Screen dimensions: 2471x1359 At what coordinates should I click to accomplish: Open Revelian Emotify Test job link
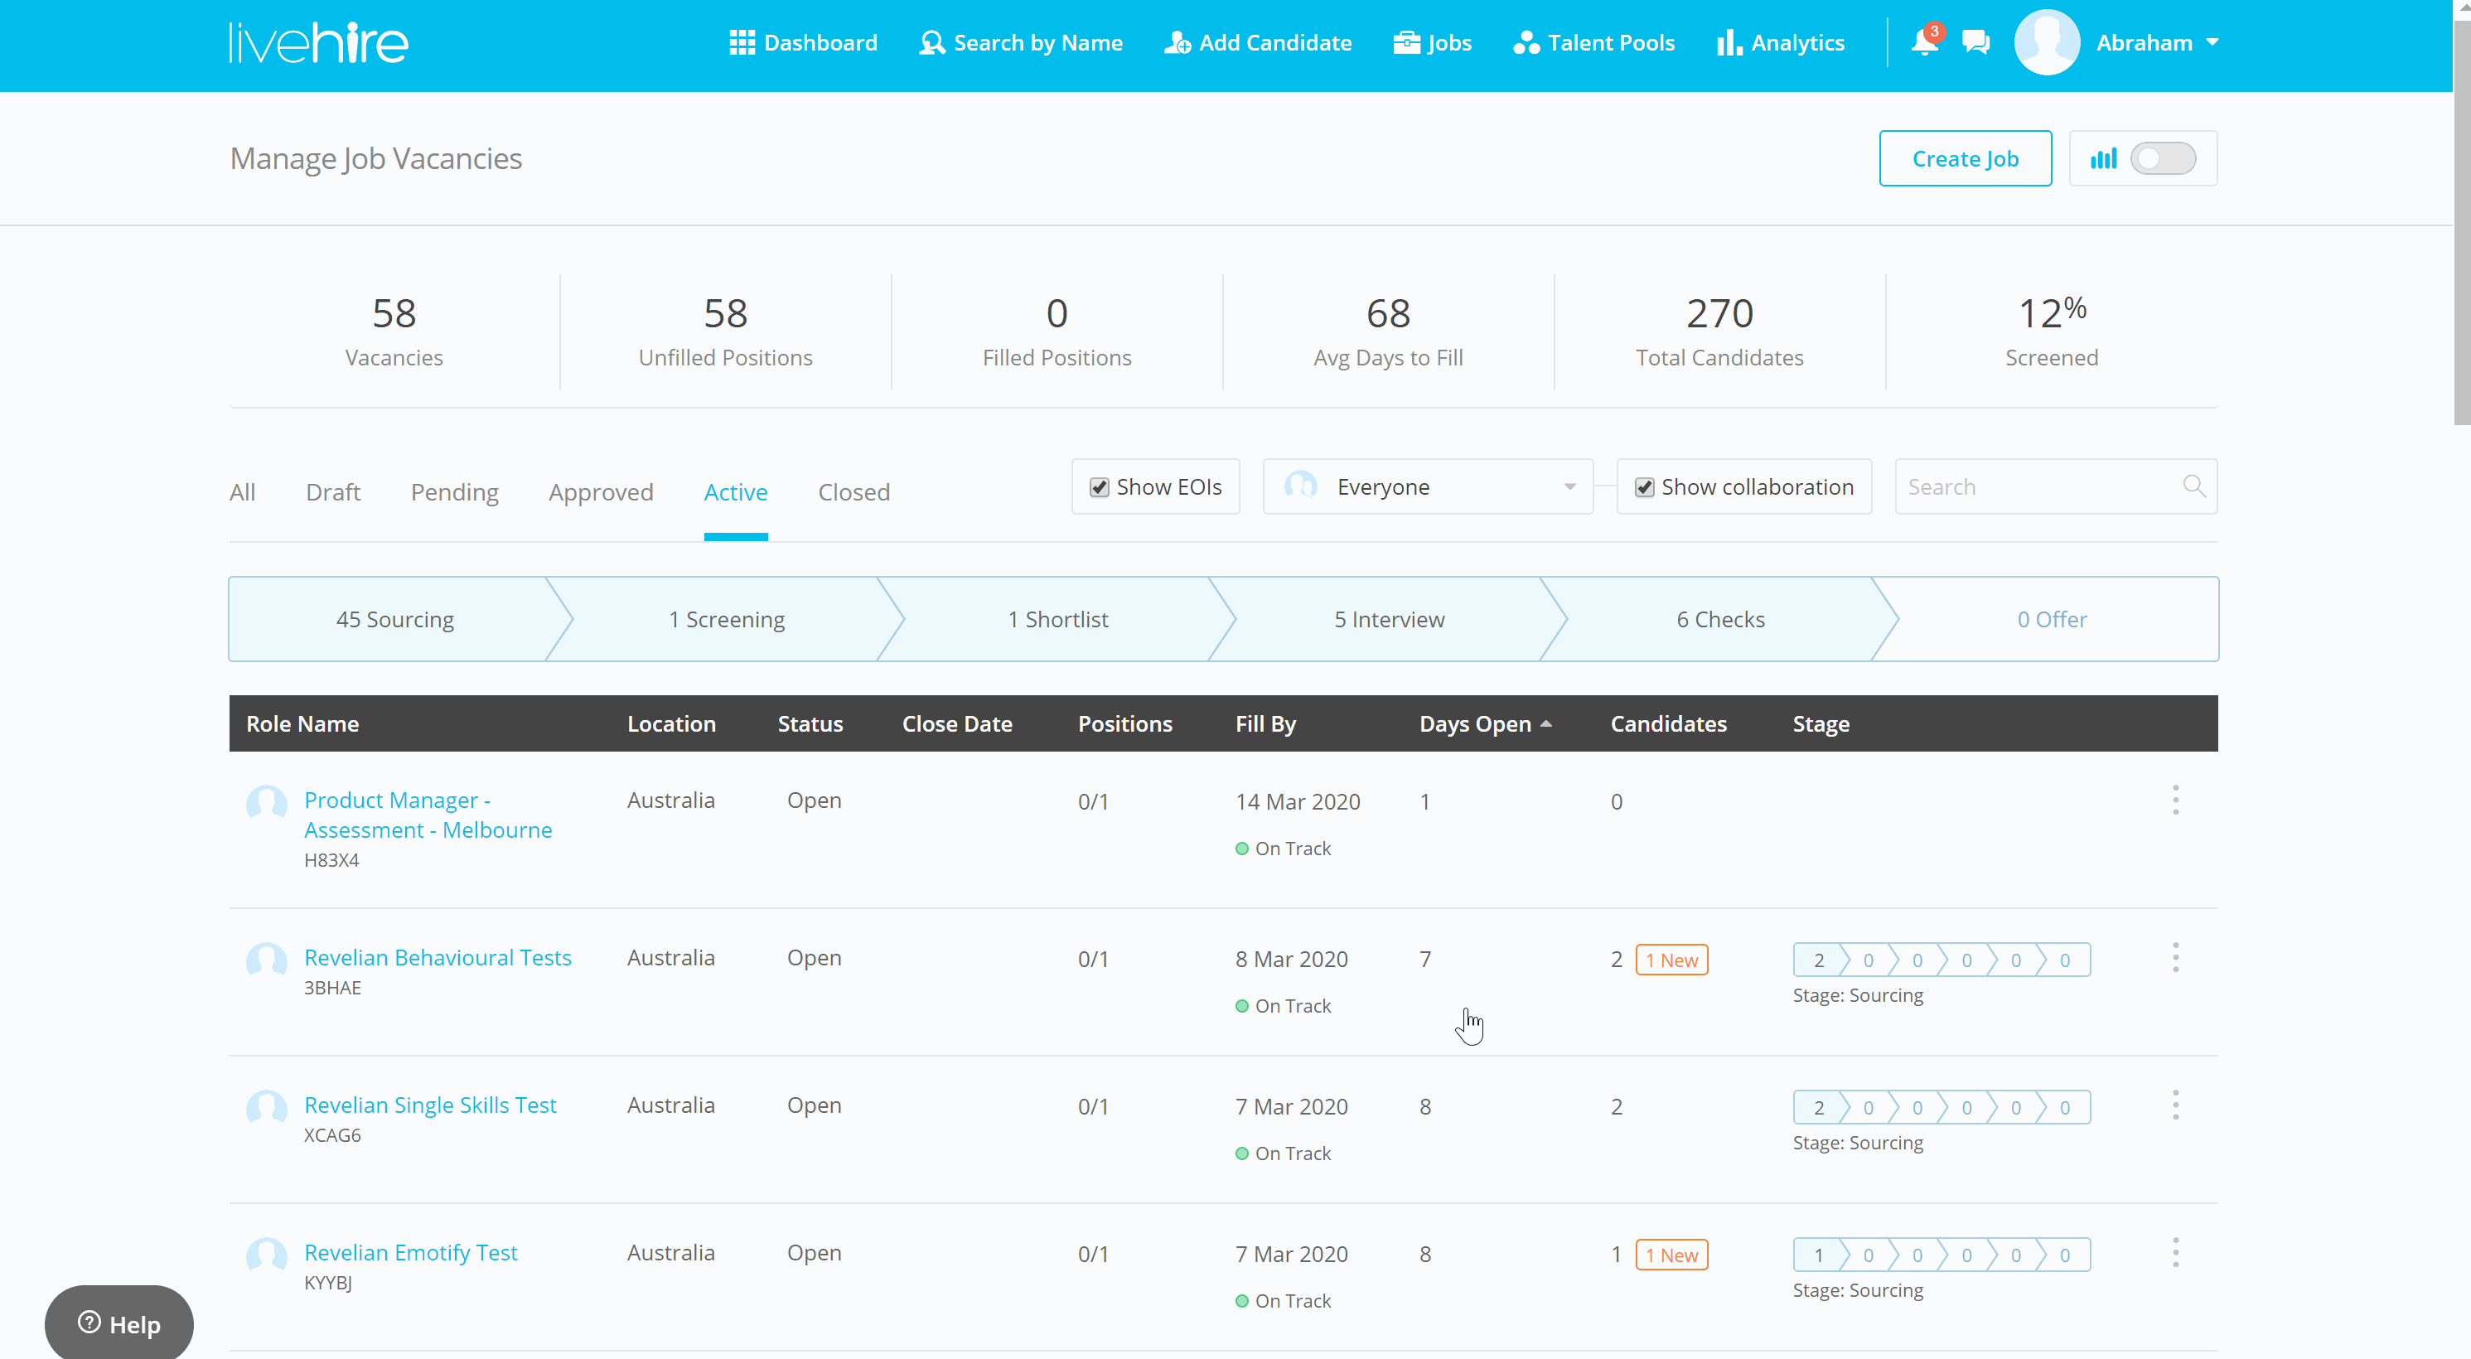coord(410,1253)
